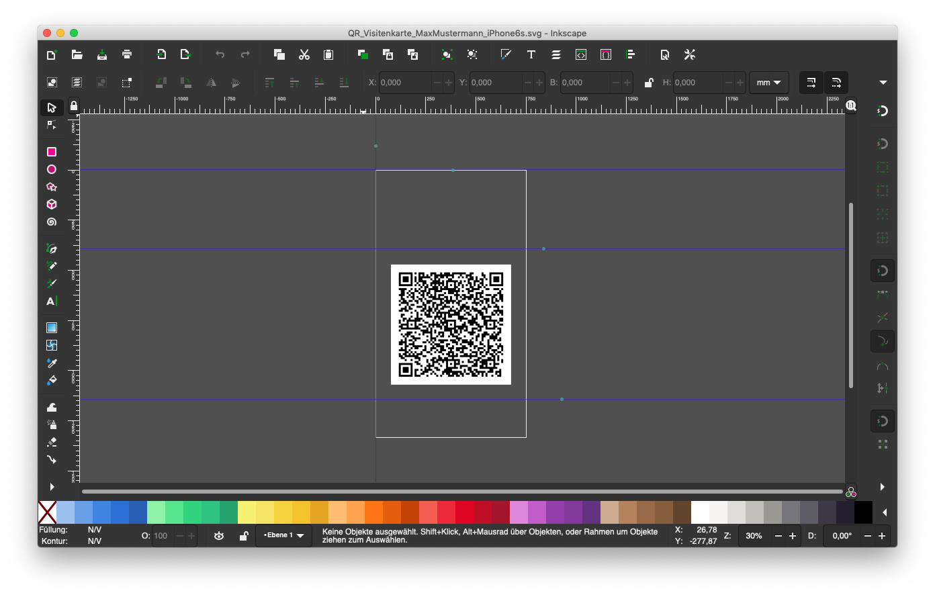Image resolution: width=935 pixels, height=597 pixels.
Task: Select the Rectangle tool
Action: pyautogui.click(x=51, y=152)
